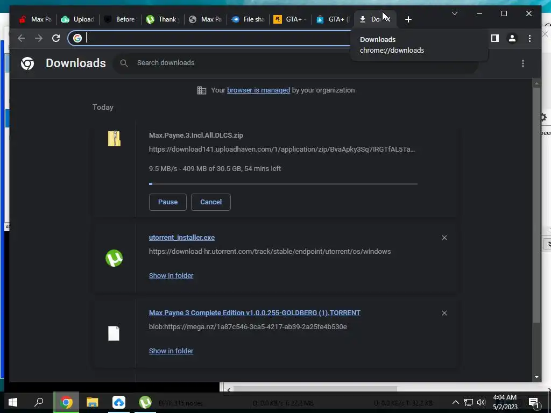Toggle the side panel icon
This screenshot has width=551, height=413.
[x=495, y=38]
